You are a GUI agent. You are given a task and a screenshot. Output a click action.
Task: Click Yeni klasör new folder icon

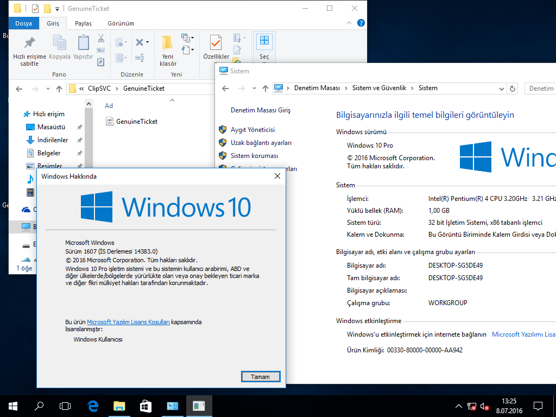(168, 50)
